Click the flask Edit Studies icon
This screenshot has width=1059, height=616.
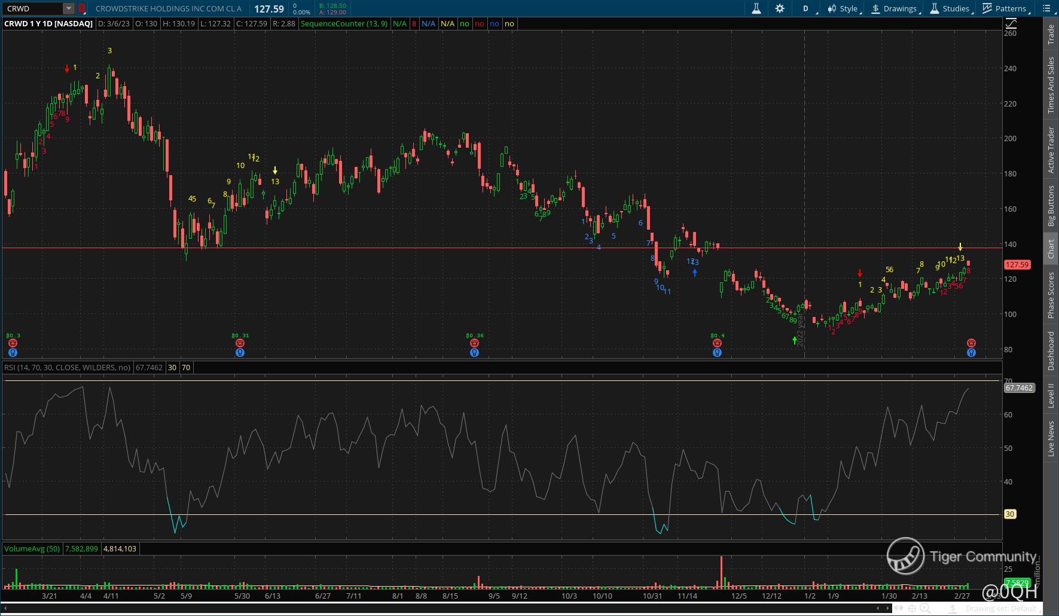coord(756,8)
